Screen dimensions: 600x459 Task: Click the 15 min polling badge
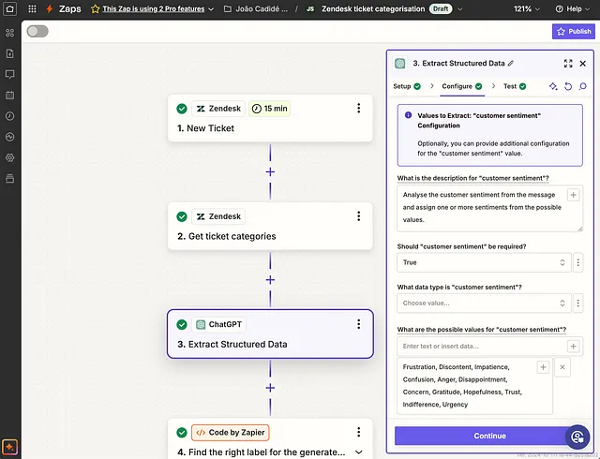pyautogui.click(x=269, y=109)
